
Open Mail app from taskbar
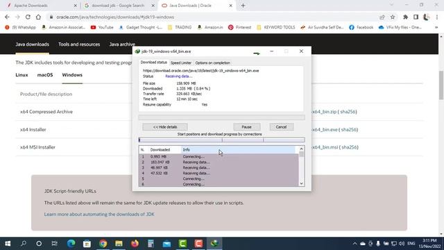click(166, 244)
